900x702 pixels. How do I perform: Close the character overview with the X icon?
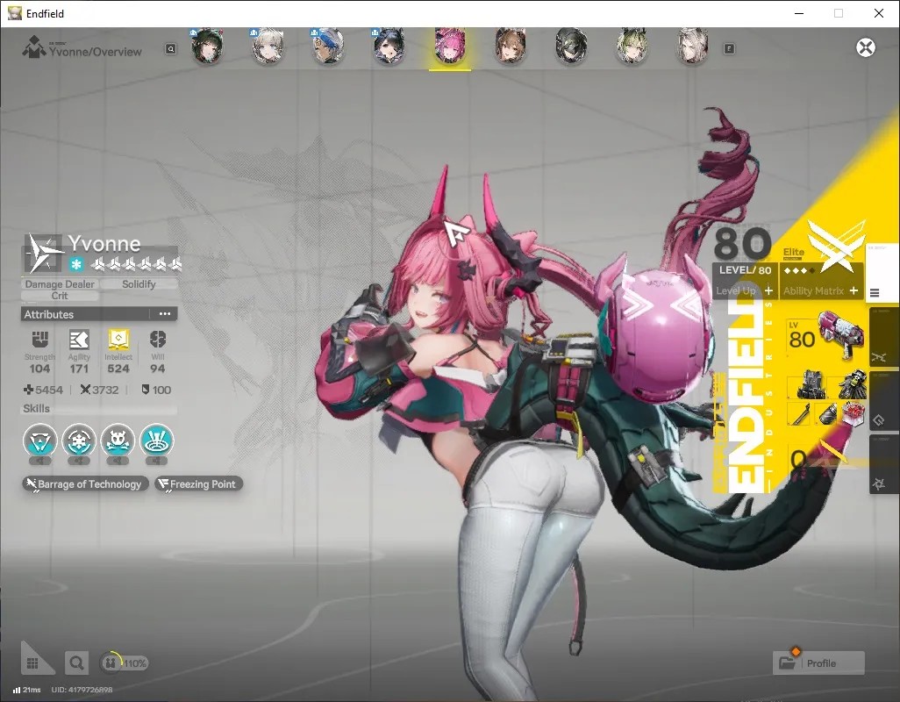click(866, 47)
